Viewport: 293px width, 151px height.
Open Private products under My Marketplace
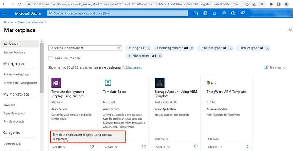[14, 121]
